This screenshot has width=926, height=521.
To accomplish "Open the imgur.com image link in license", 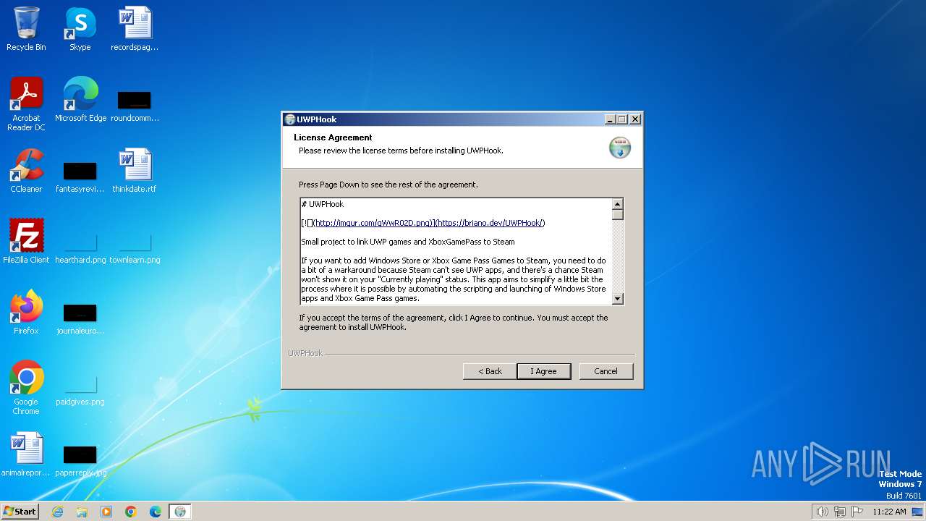I will click(x=373, y=223).
